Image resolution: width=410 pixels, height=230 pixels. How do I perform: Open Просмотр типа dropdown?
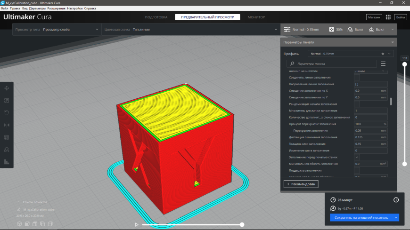[57, 30]
